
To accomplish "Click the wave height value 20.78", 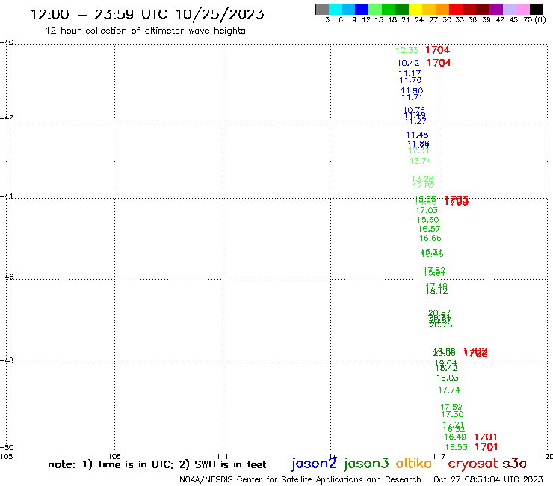I will click(441, 324).
